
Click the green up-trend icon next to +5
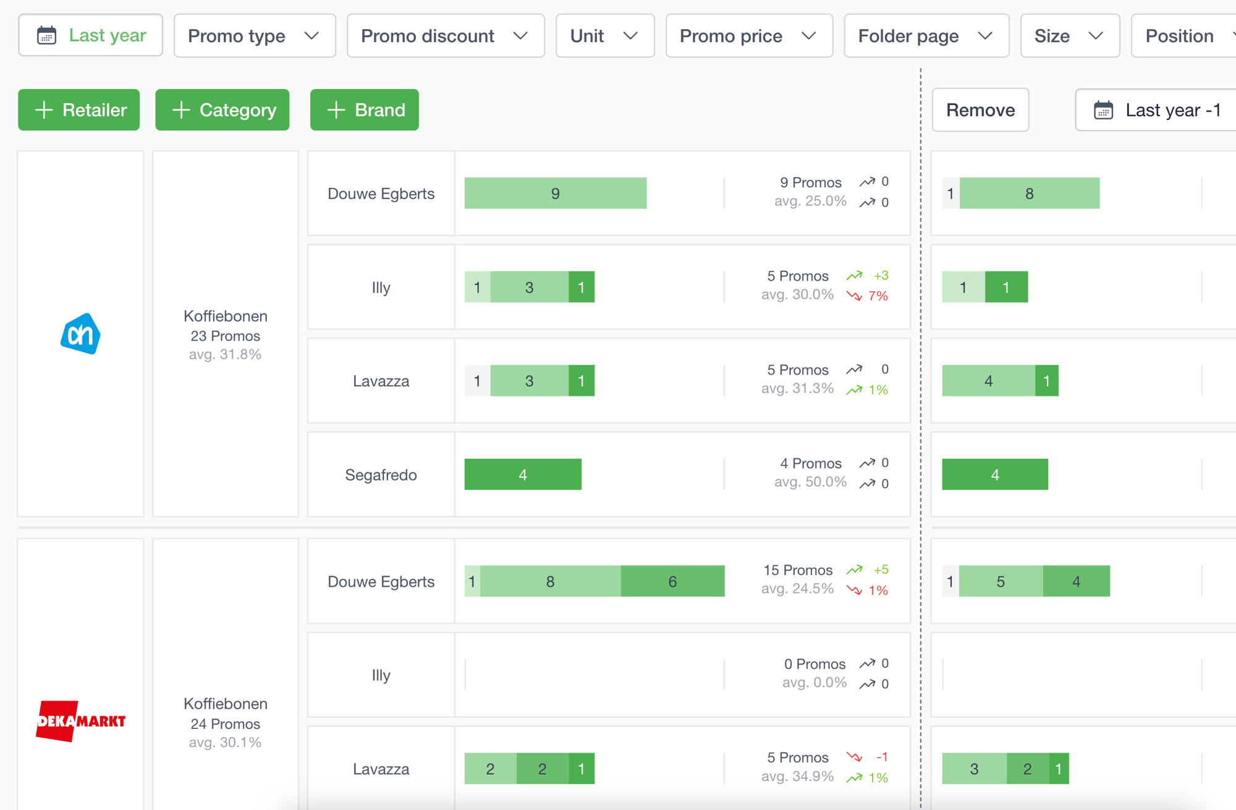(855, 570)
